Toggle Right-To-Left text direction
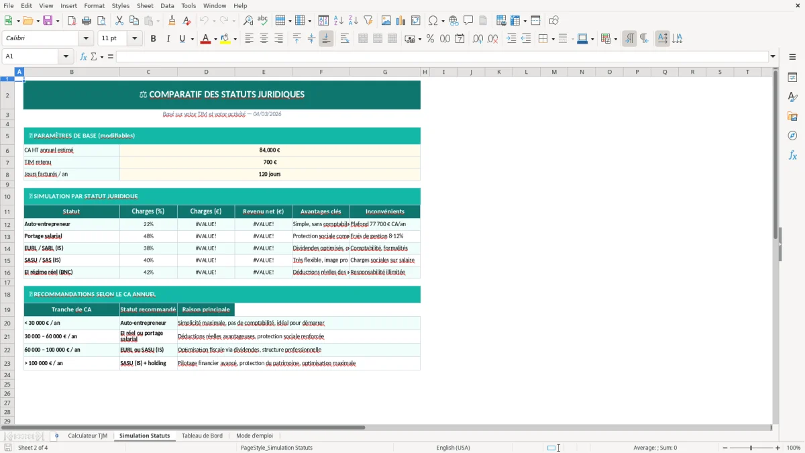805x453 pixels. point(644,39)
